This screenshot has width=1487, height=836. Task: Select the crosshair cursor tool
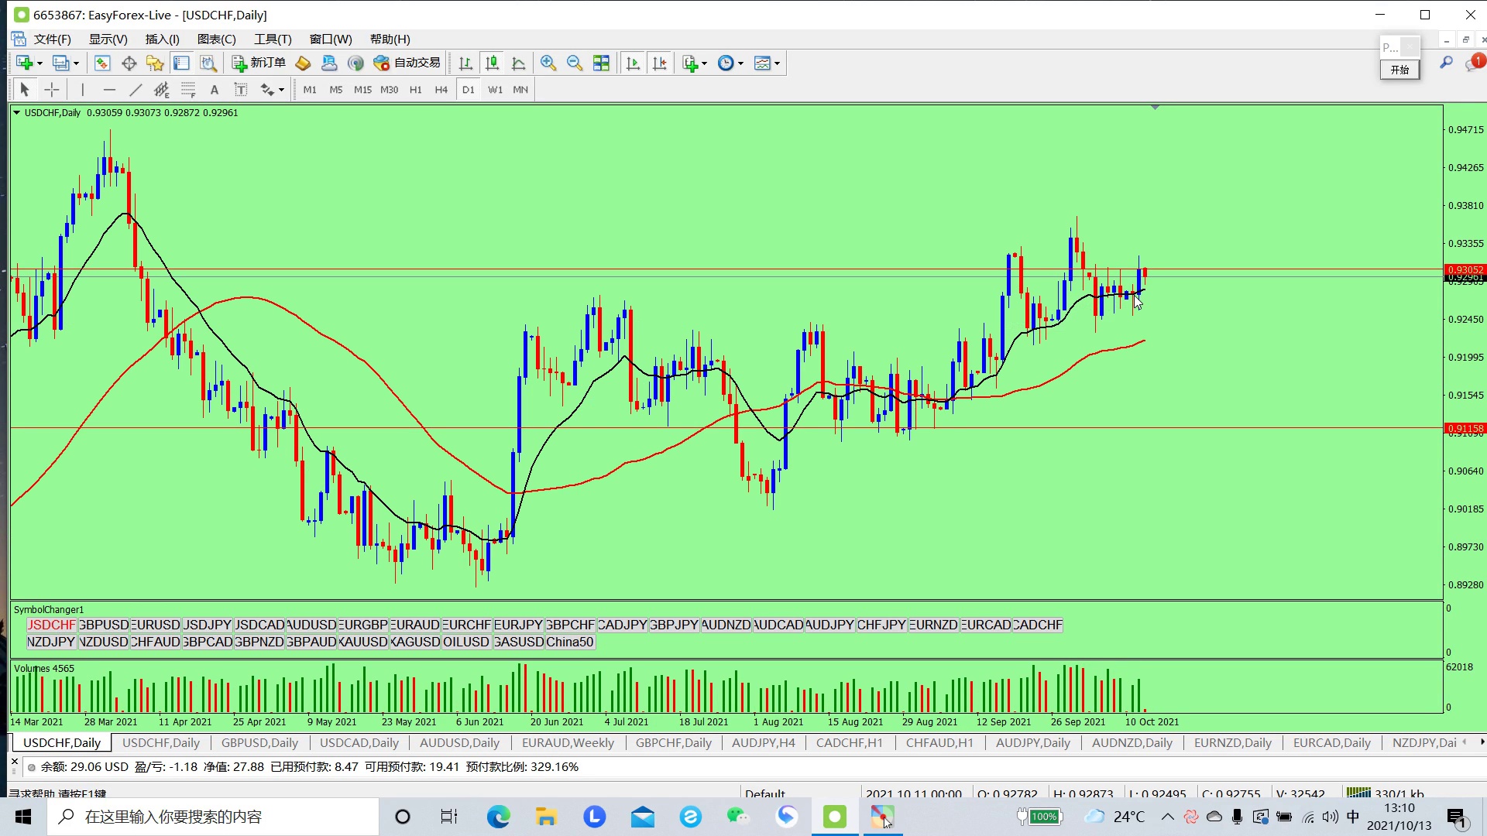pyautogui.click(x=52, y=90)
